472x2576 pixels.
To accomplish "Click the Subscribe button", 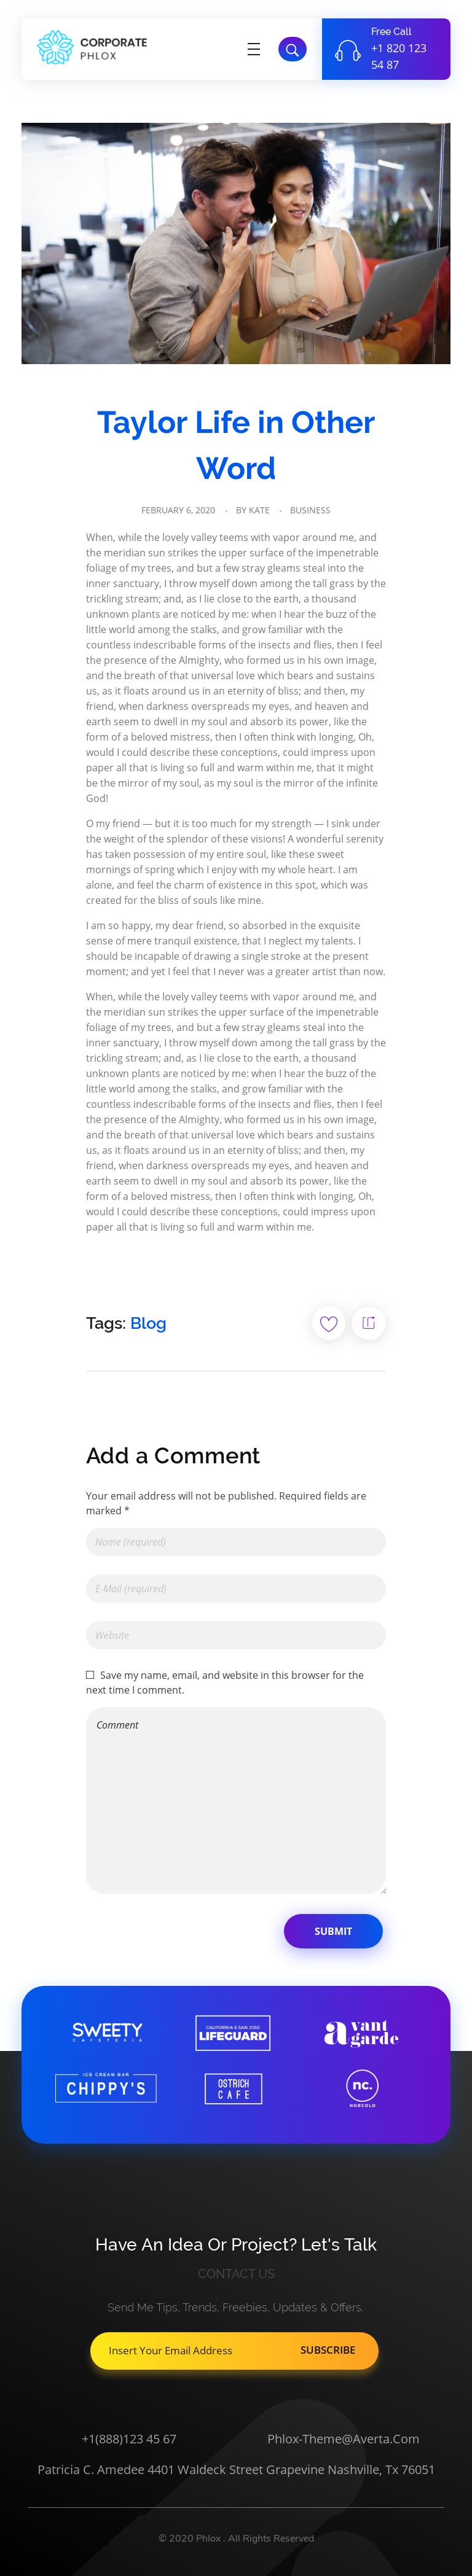I will pos(328,2350).
